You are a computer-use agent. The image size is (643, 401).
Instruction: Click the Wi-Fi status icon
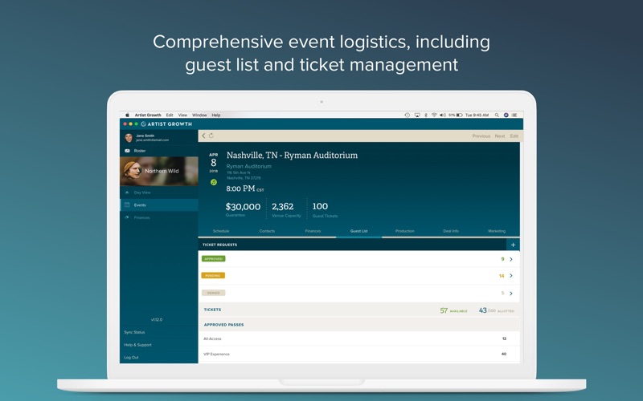coord(434,115)
